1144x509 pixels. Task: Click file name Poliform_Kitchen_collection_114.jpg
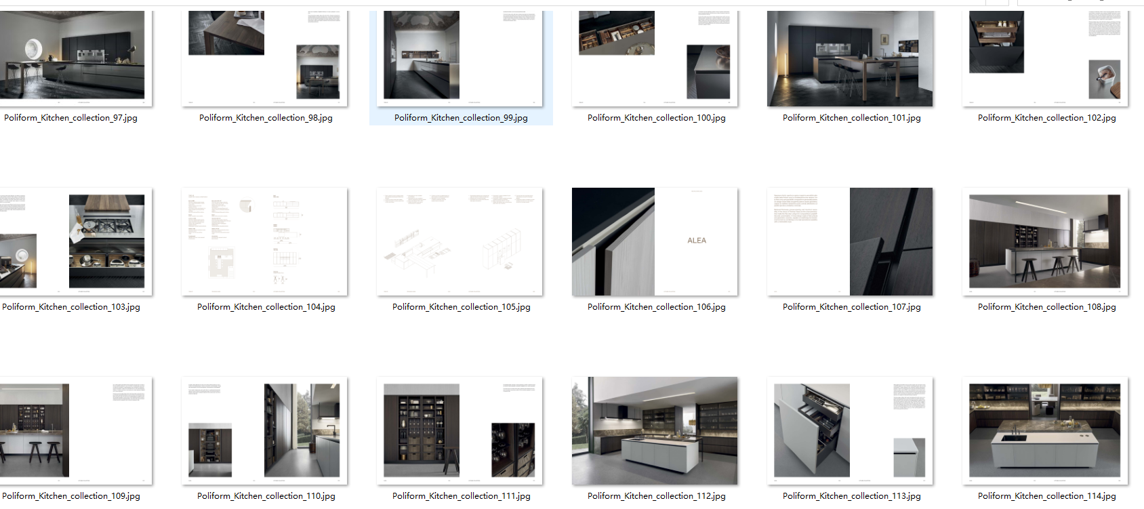(x=1047, y=496)
